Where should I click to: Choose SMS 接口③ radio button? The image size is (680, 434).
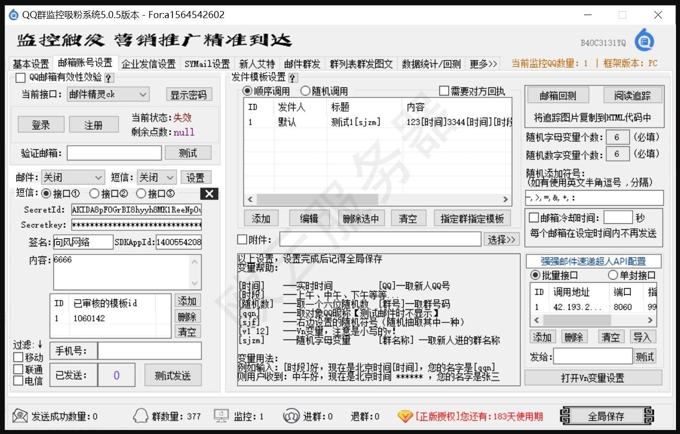141,194
